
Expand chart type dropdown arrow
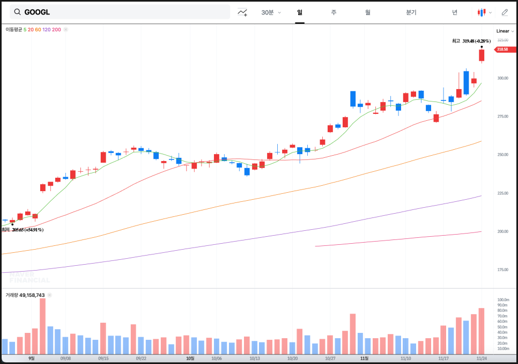[x=490, y=12]
